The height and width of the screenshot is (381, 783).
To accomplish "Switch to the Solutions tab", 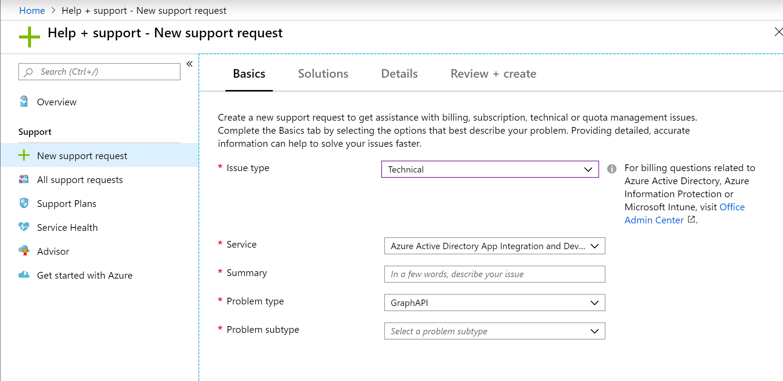I will pyautogui.click(x=323, y=74).
